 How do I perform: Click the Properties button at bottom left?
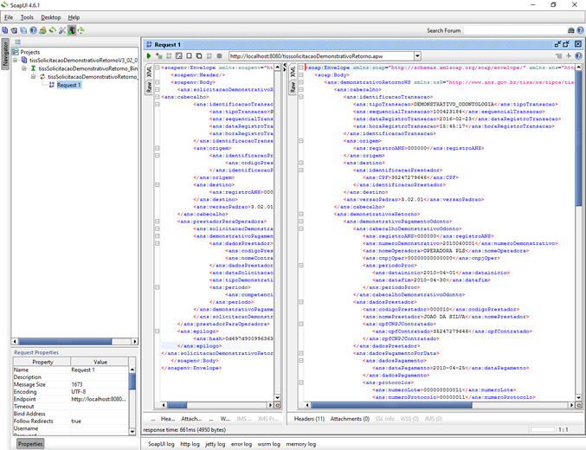pyautogui.click(x=30, y=443)
